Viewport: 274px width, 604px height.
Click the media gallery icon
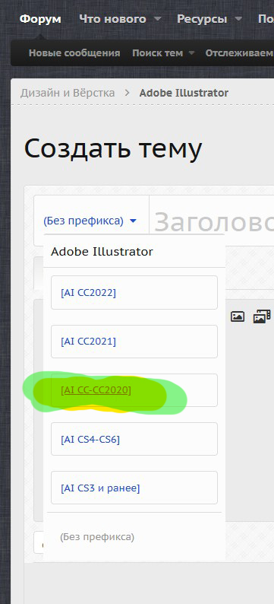262,316
